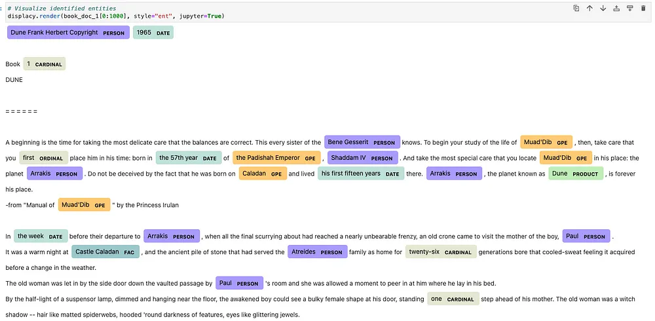
Task: Click the '= = = = = =' separator text
Action: 22,111
